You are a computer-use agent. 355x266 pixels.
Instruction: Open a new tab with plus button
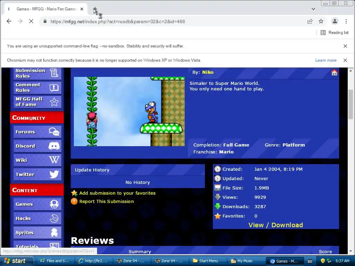95,9
